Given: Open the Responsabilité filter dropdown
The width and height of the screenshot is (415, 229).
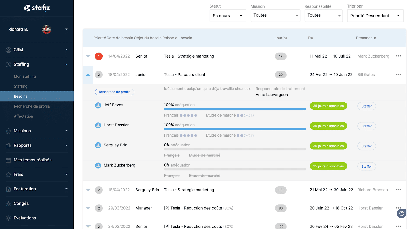Looking at the screenshot, I should click(323, 16).
